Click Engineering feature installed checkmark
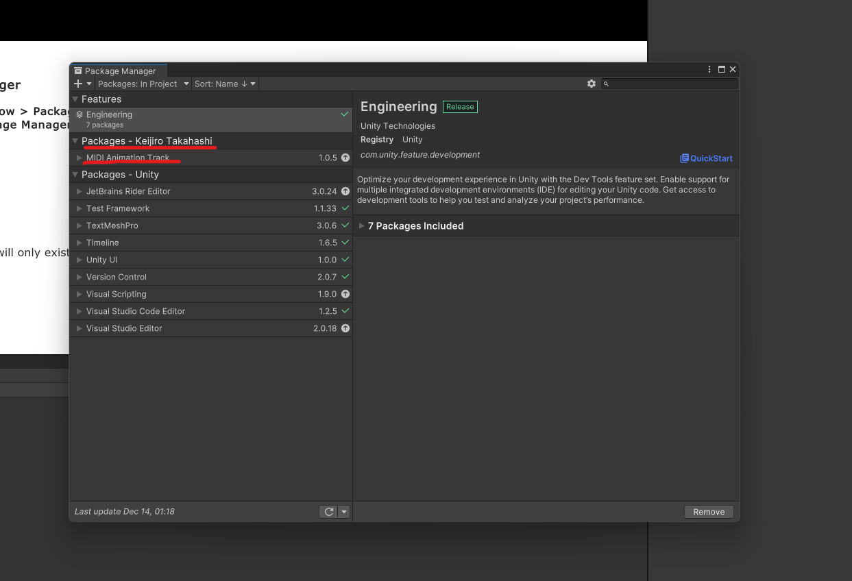852x581 pixels. pyautogui.click(x=345, y=114)
